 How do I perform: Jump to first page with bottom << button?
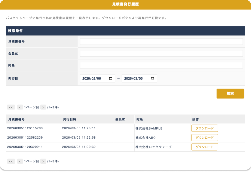[x=11, y=161]
